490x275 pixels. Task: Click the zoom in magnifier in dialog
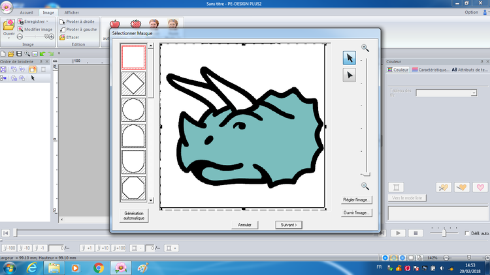365,48
